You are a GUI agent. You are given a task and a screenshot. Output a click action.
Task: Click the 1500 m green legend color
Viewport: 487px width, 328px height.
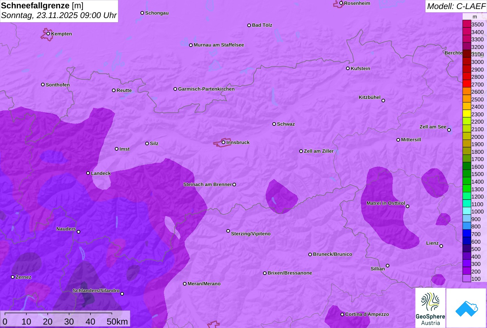466,174
